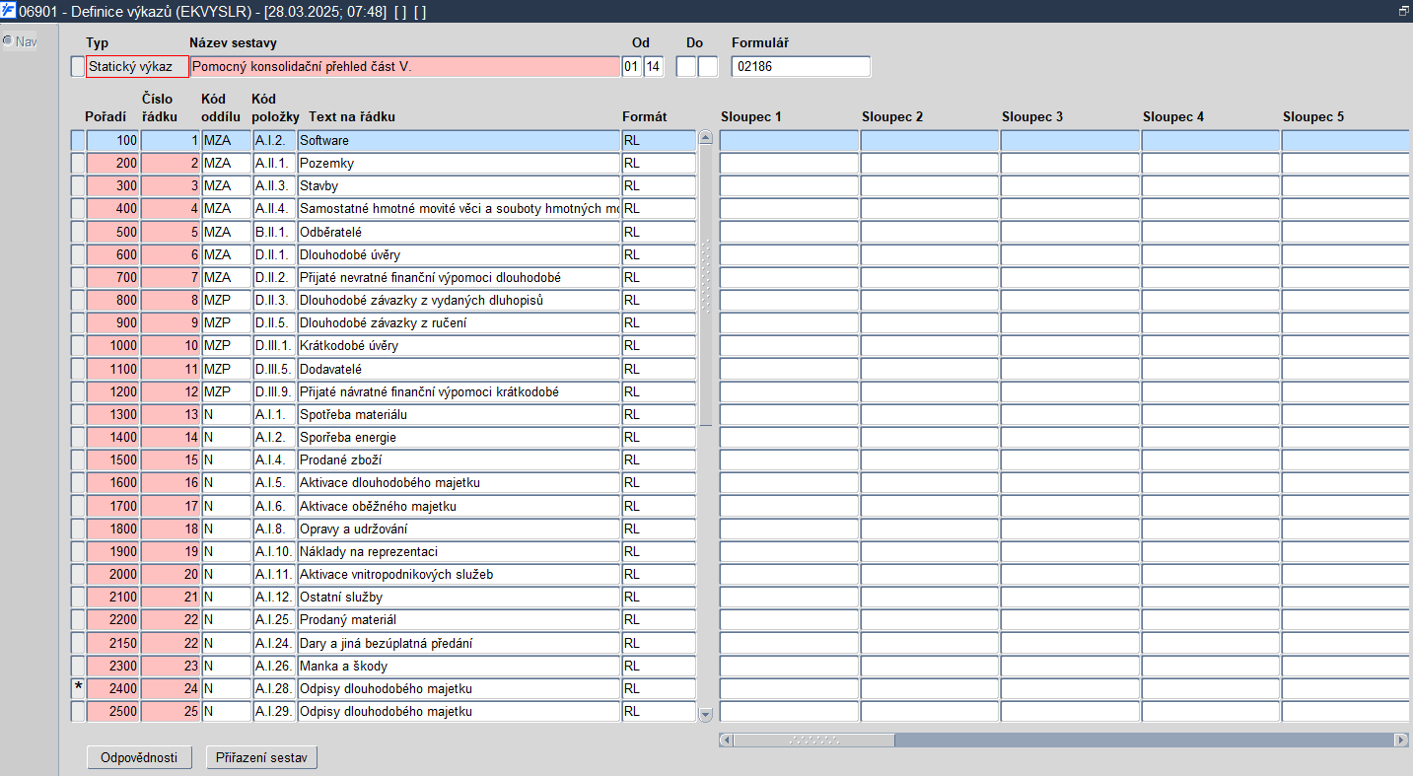Click Pořadí cell 2150
1413x776 pixels.
[x=112, y=643]
